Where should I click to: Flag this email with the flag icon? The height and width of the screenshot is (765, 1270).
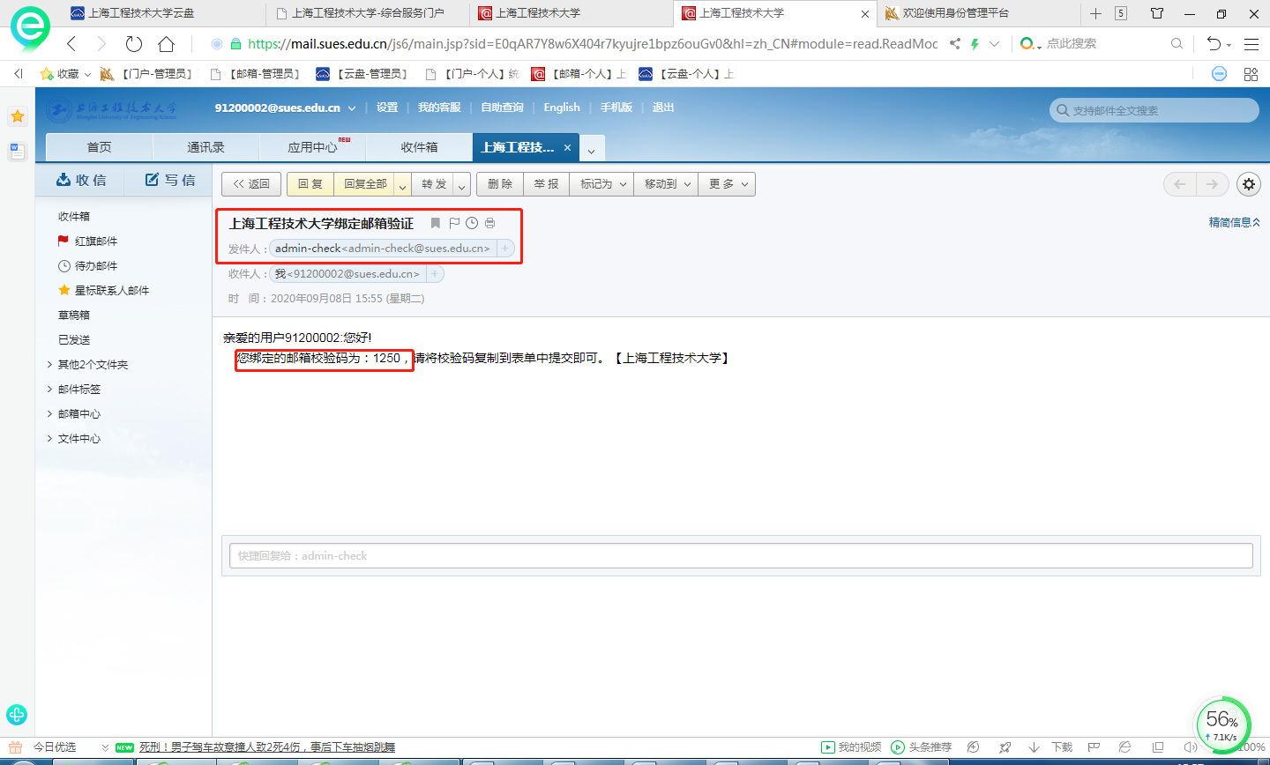pos(454,223)
